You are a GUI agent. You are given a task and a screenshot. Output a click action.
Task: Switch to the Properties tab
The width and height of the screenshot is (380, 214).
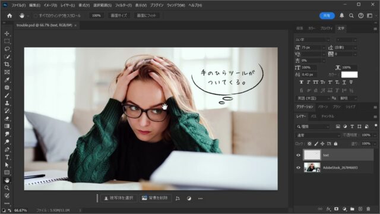(x=326, y=29)
